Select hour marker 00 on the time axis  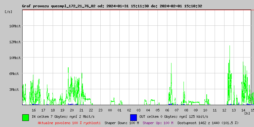(x=110, y=110)
